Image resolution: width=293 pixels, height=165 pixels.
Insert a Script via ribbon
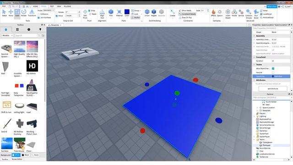[x=264, y=11]
